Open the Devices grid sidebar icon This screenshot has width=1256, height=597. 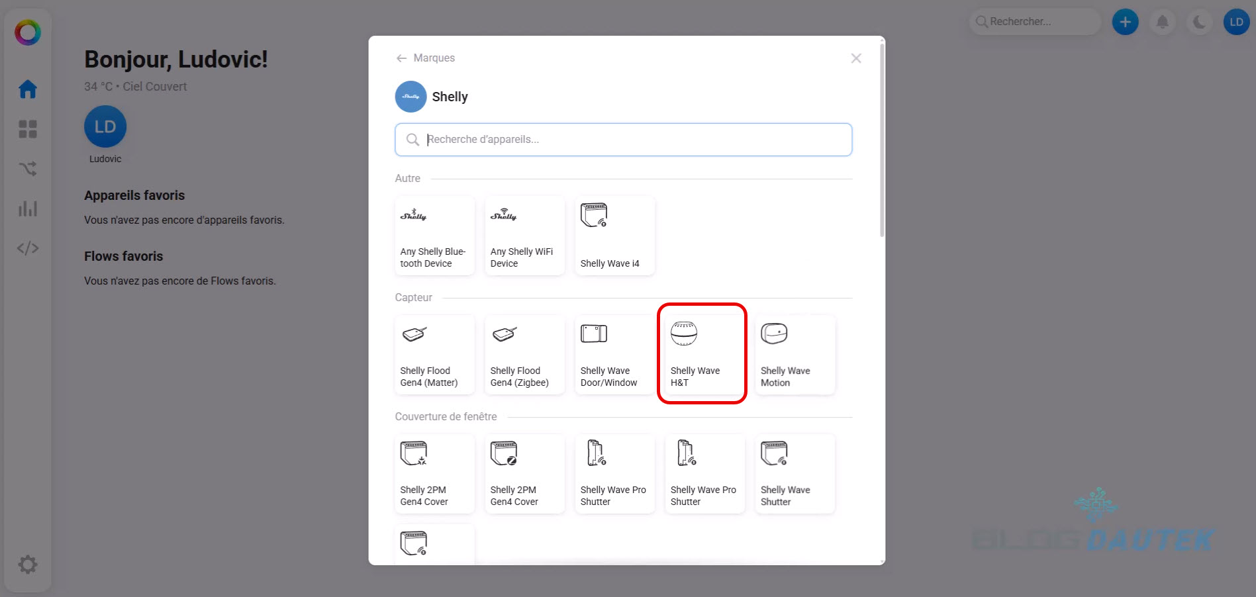tap(28, 129)
